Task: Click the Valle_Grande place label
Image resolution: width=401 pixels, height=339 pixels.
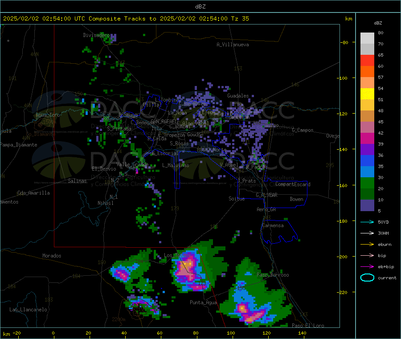Action: coord(132,164)
